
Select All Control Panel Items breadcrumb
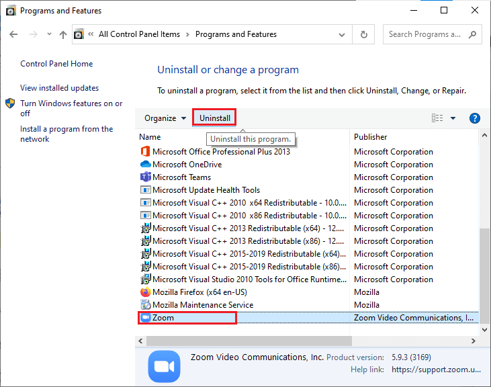[x=140, y=34]
